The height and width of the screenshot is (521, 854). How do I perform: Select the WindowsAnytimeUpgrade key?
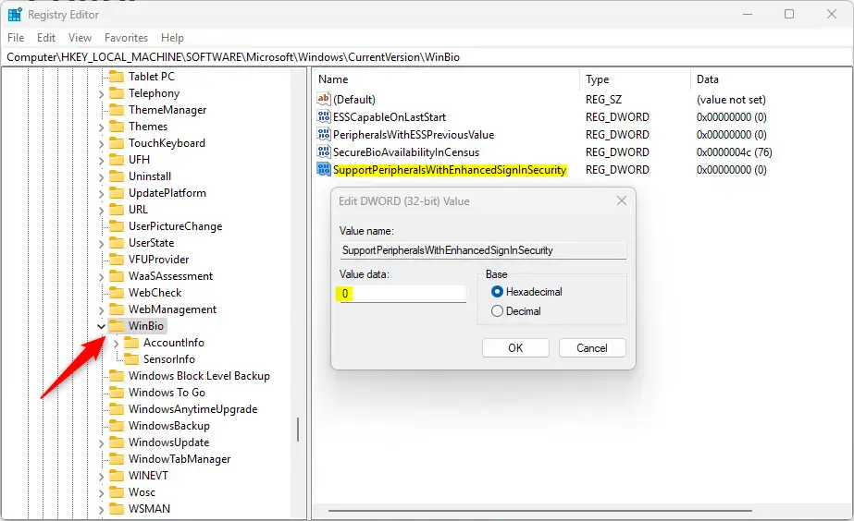click(x=192, y=409)
